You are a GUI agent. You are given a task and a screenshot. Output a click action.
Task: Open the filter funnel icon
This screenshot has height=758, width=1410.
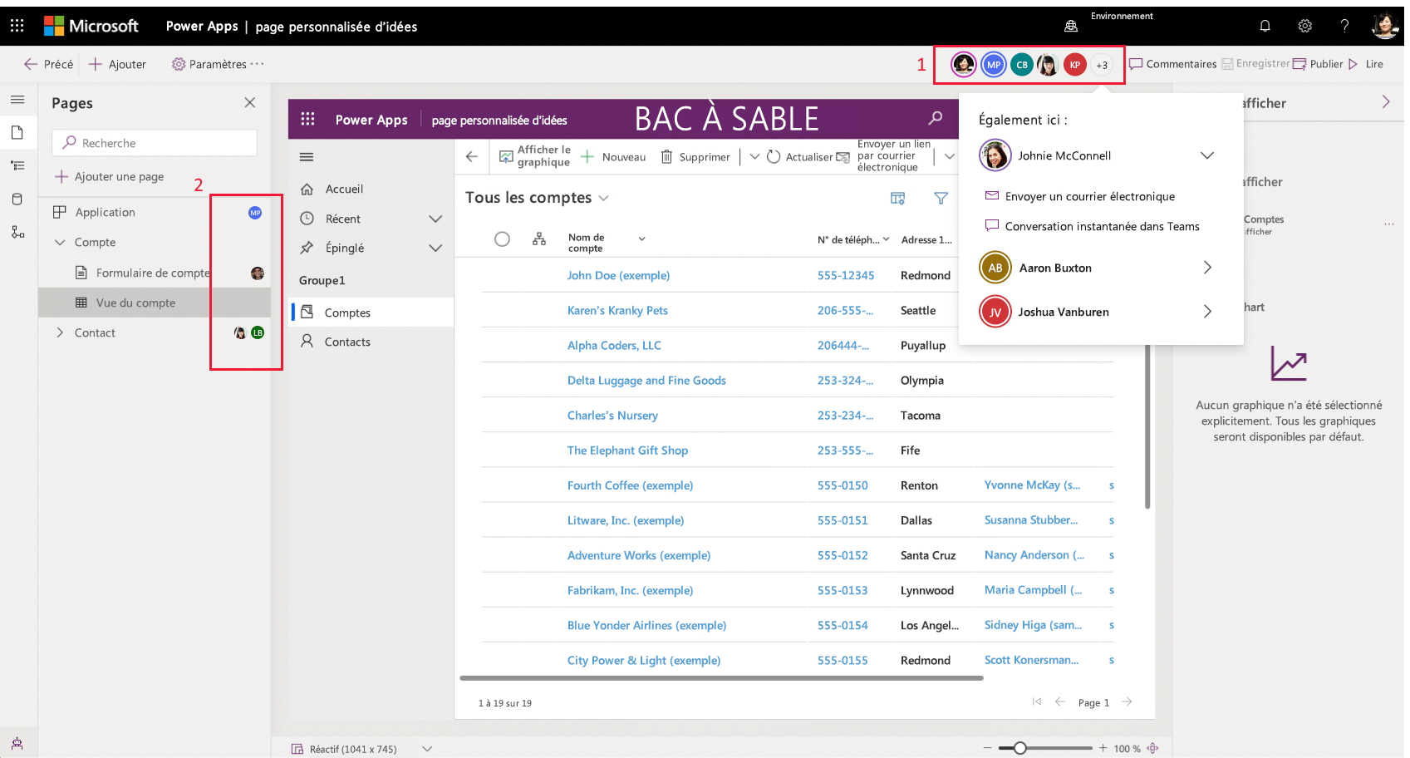(941, 198)
